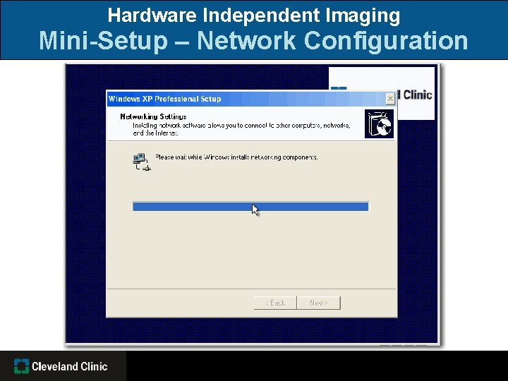Click the 'Please wait while Windows installs' message
Image resolution: width=508 pixels, height=381 pixels.
[236, 157]
